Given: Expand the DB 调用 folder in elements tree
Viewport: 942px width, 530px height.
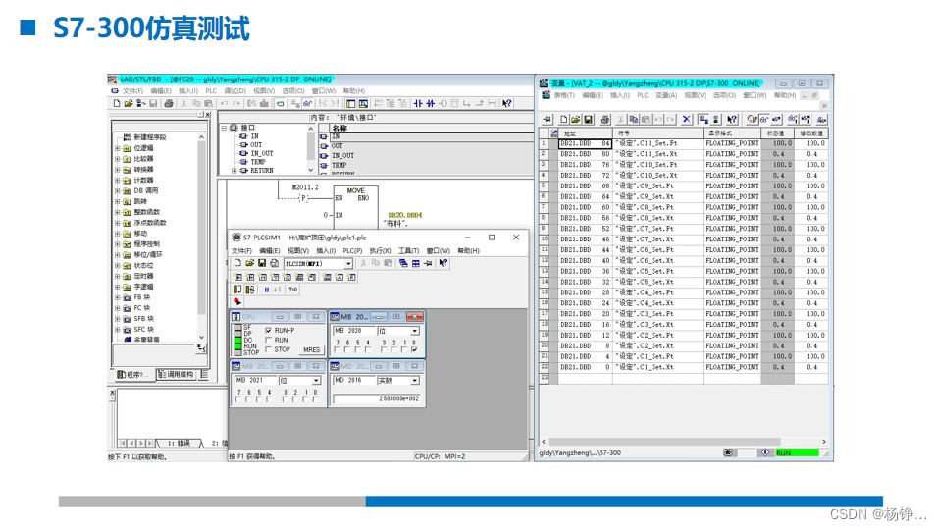Looking at the screenshot, I should pos(118,191).
